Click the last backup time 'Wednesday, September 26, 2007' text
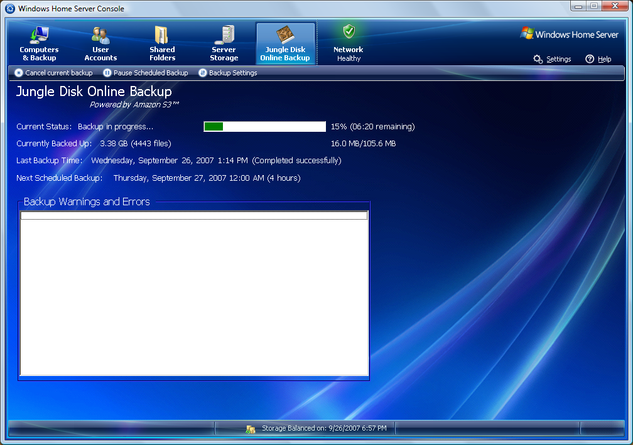633x445 pixels. (x=153, y=161)
